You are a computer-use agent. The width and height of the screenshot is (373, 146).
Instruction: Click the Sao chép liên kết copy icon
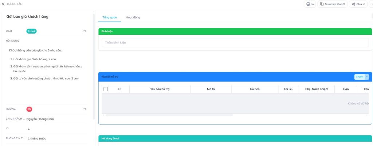pos(322,4)
